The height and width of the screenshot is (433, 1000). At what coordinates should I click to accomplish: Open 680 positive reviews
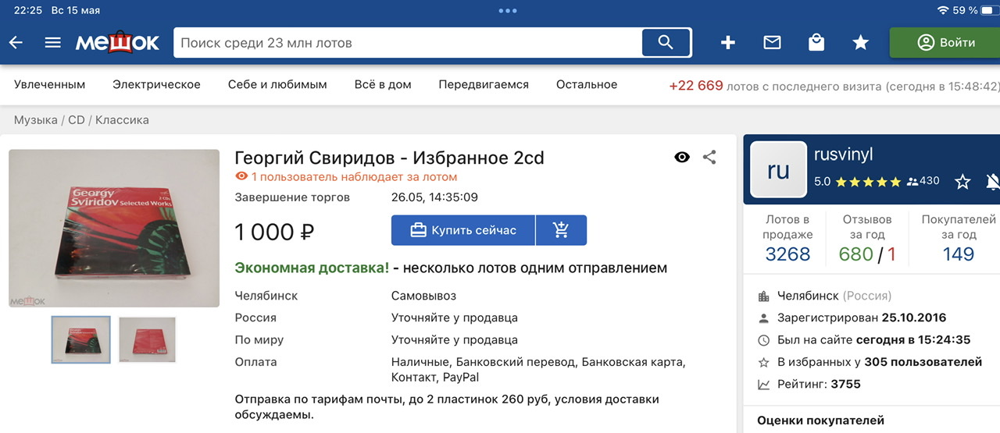tap(855, 254)
